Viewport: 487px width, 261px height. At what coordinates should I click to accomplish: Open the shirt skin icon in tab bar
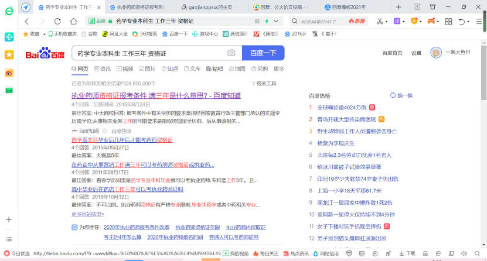click(x=432, y=7)
